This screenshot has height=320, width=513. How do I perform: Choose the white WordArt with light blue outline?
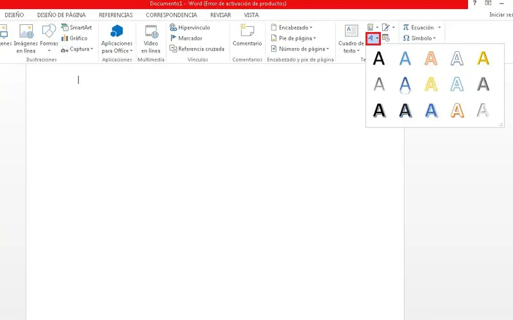[457, 84]
